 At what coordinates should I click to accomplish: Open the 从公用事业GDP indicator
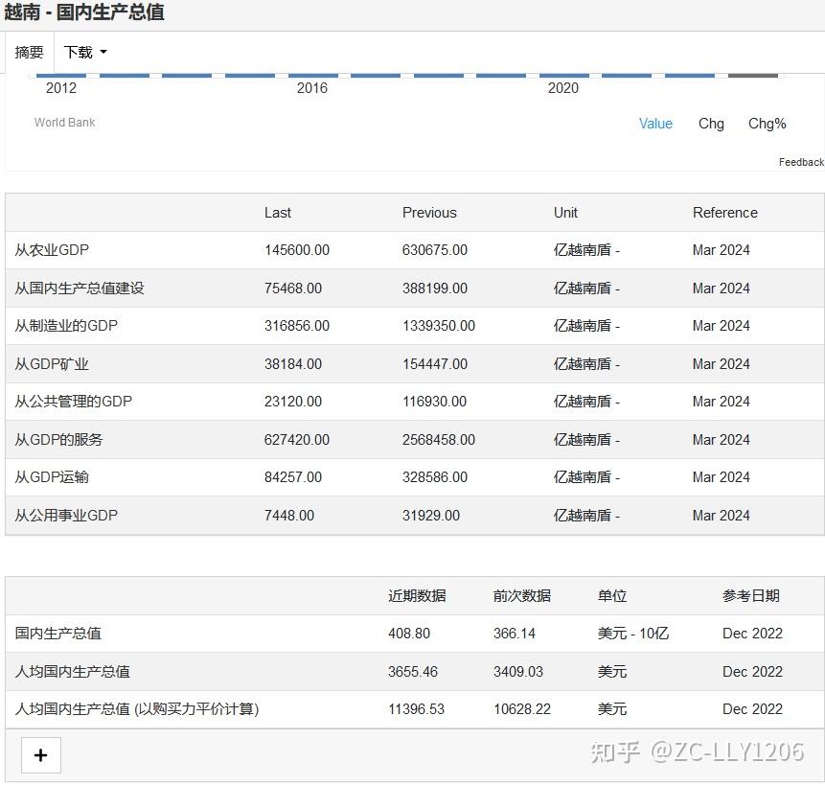coord(66,515)
